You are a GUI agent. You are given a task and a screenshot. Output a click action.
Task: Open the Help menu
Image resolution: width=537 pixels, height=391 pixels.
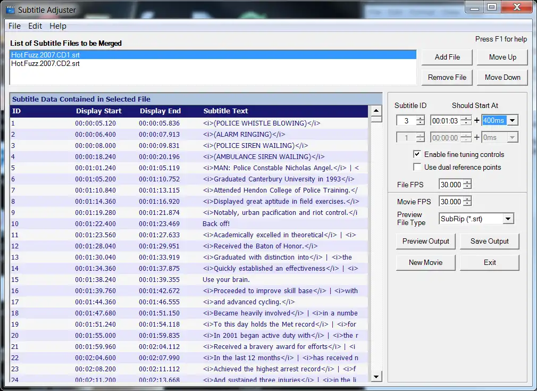(58, 26)
